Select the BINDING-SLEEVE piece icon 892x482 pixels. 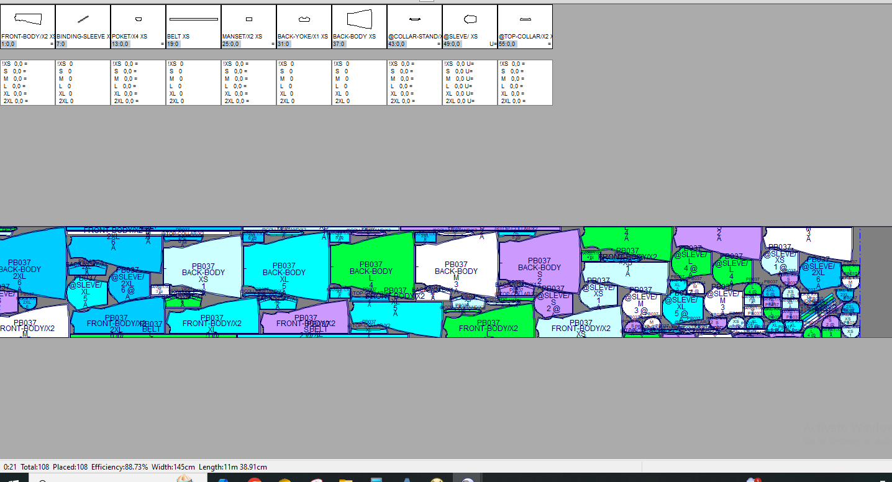point(83,19)
